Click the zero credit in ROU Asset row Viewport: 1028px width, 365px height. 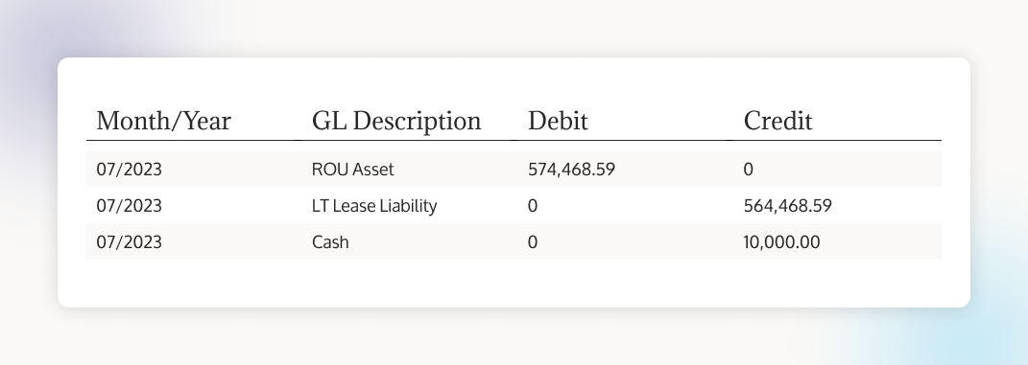(748, 170)
